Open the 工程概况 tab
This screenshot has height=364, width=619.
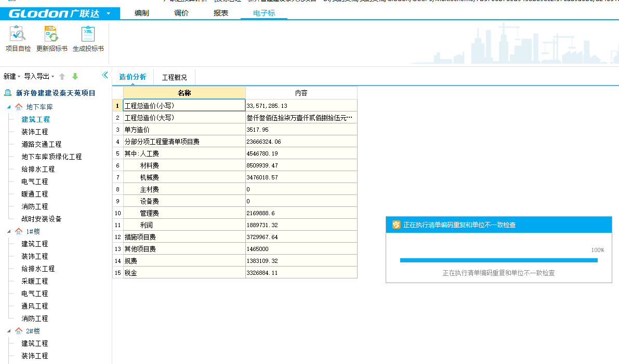click(174, 77)
